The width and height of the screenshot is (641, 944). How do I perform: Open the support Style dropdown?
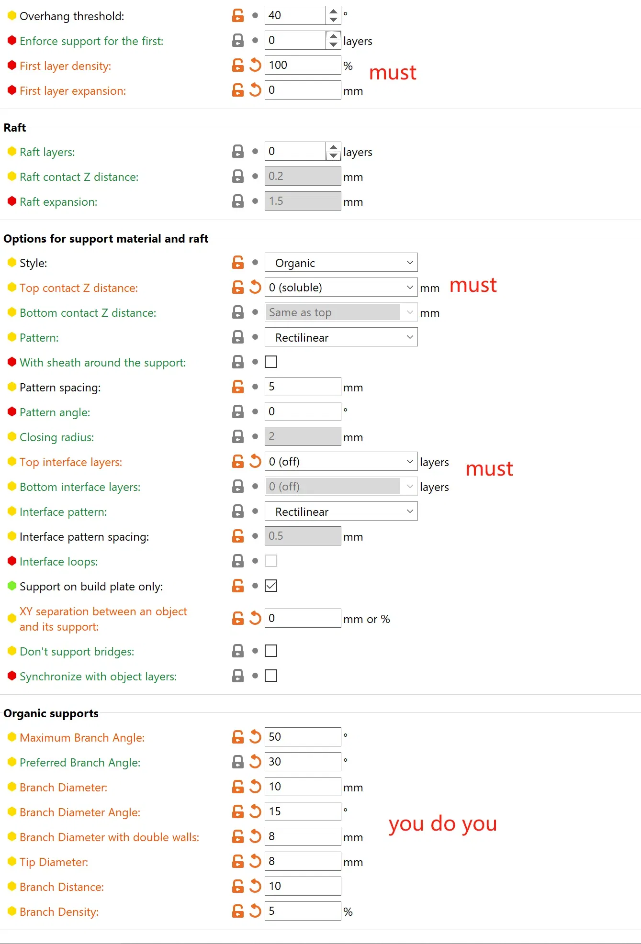click(x=341, y=263)
